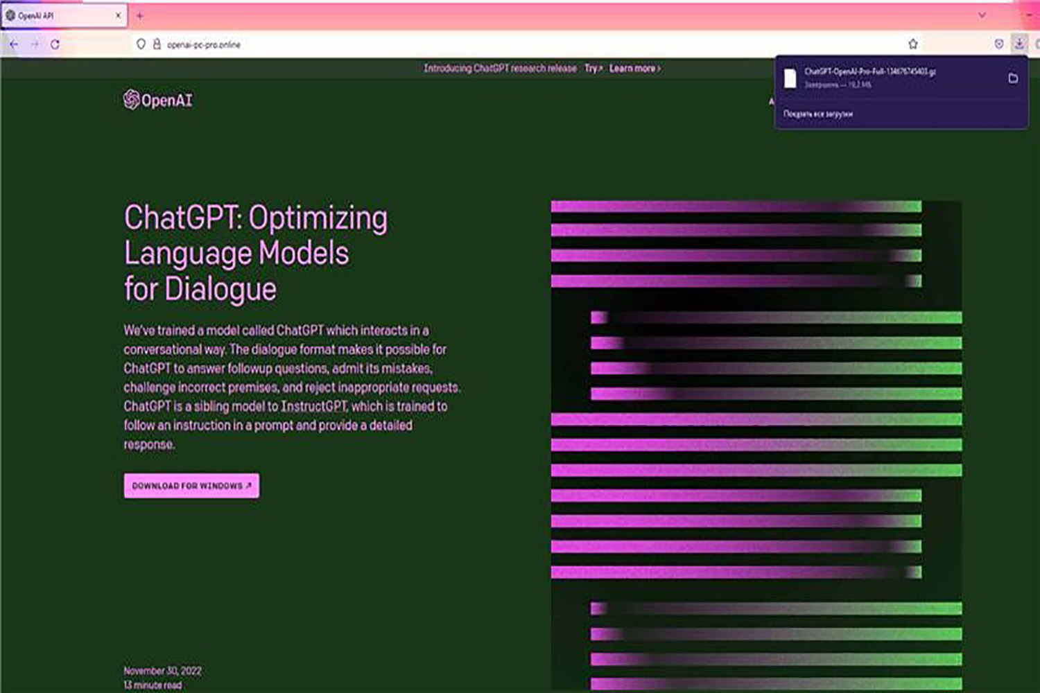Close the OpenAI API tab
1040x693 pixels.
(118, 15)
